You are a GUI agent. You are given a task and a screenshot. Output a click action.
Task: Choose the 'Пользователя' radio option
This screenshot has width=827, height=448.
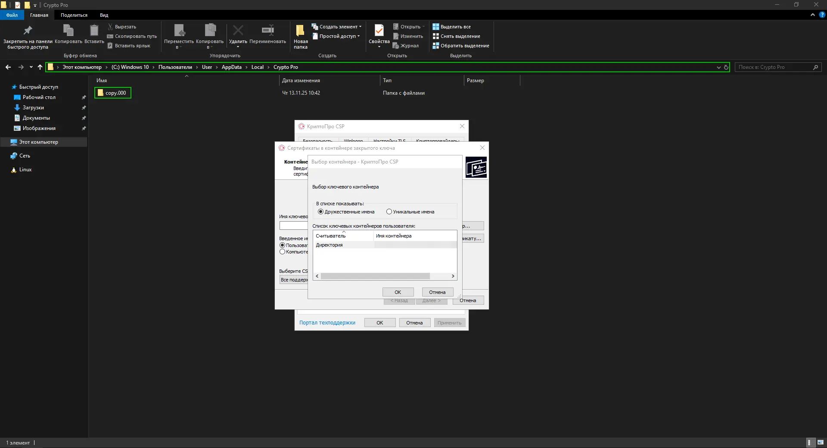click(x=283, y=245)
